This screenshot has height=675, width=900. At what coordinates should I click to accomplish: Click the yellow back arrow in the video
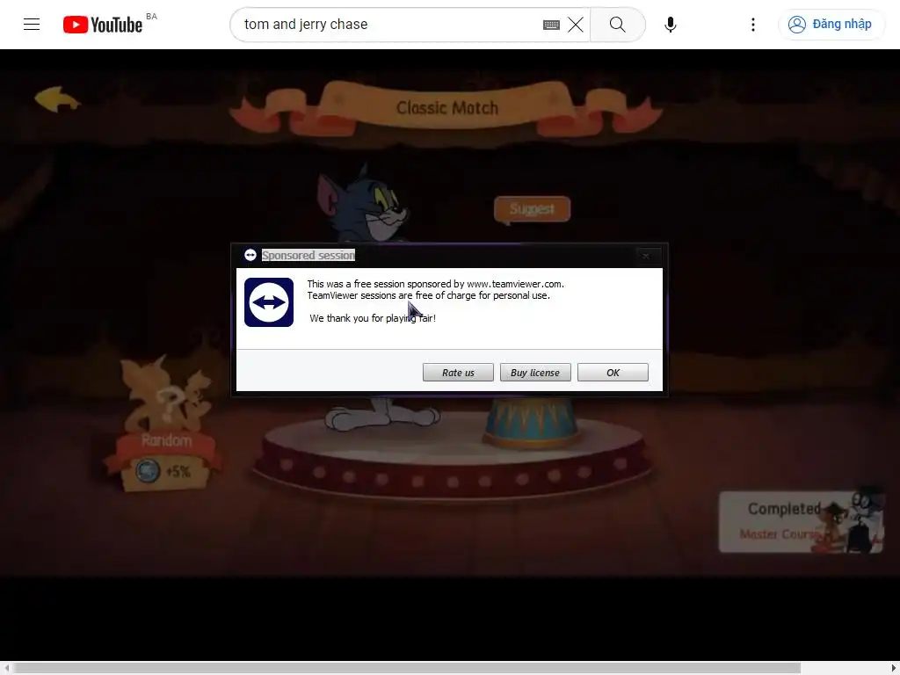coord(56,99)
